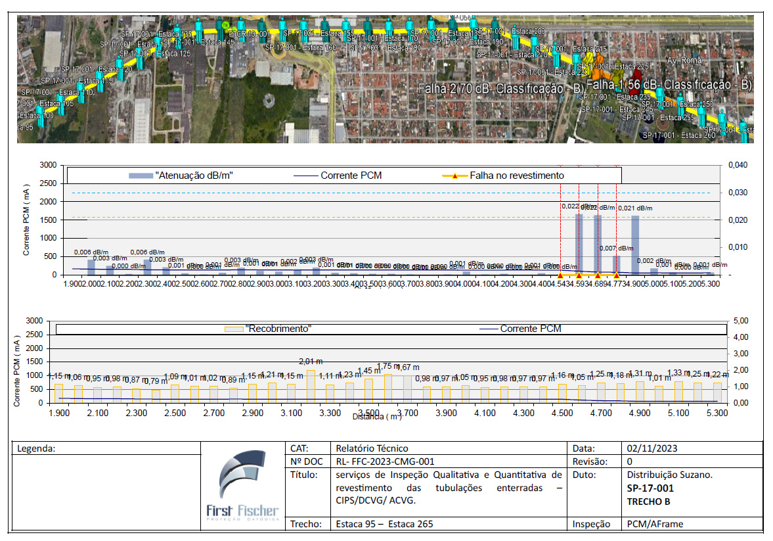Click the Falha 1 (56 dB) map label

click(x=668, y=85)
